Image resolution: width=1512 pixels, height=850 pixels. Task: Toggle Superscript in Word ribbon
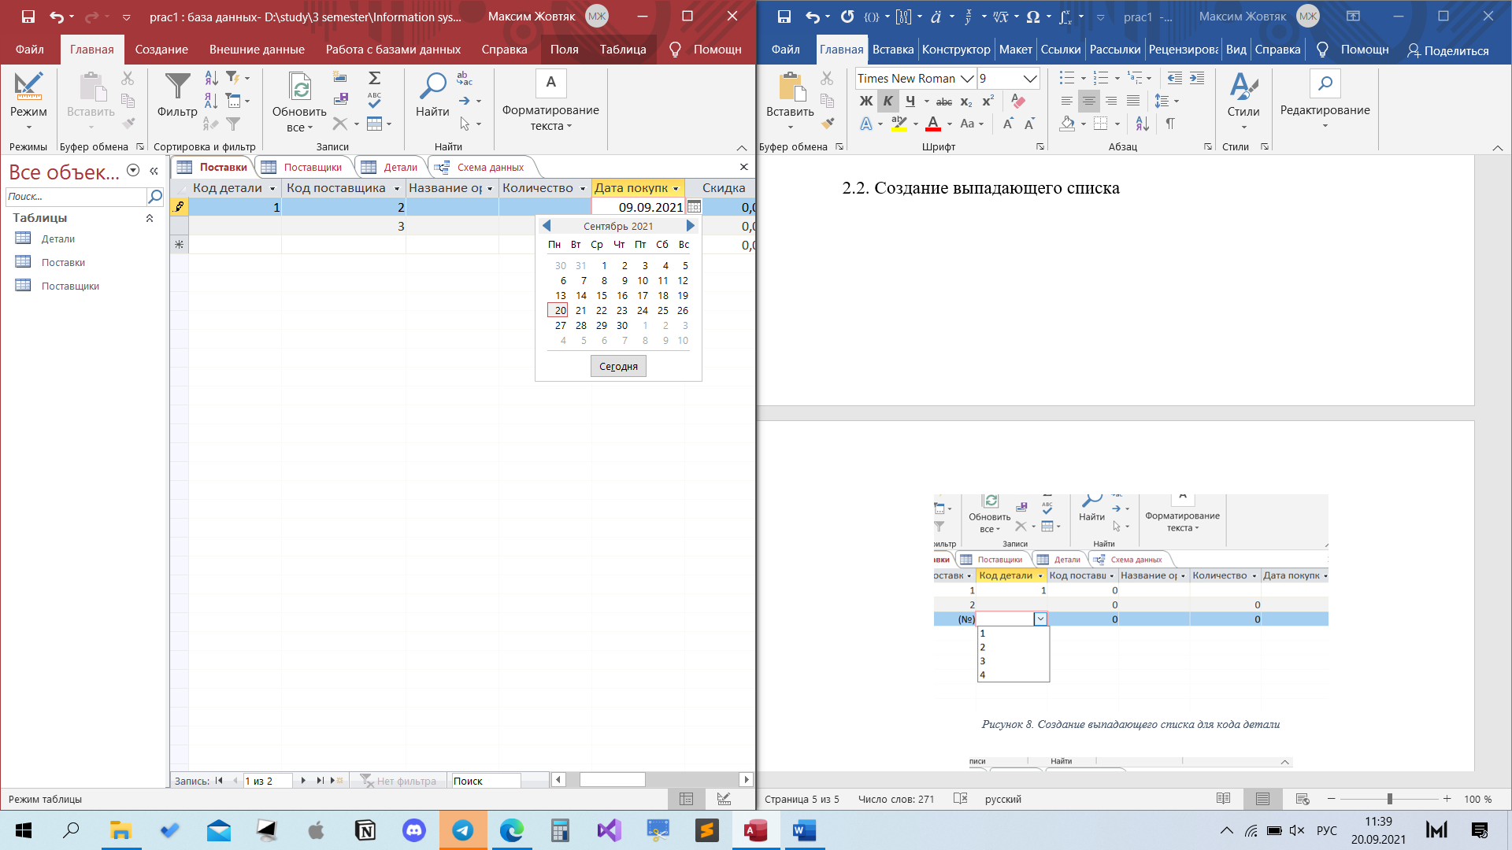988,101
